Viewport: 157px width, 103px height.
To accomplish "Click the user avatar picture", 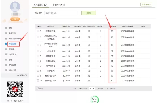I will point(15,7).
